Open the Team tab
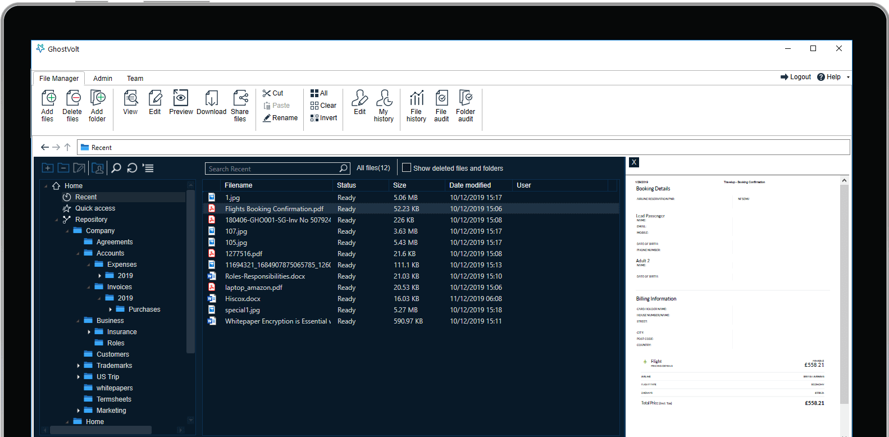This screenshot has height=437, width=889. (135, 79)
